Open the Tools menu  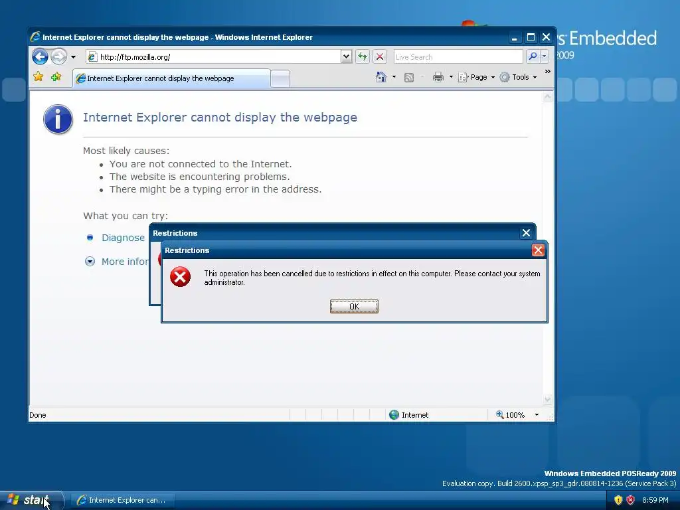coord(518,77)
